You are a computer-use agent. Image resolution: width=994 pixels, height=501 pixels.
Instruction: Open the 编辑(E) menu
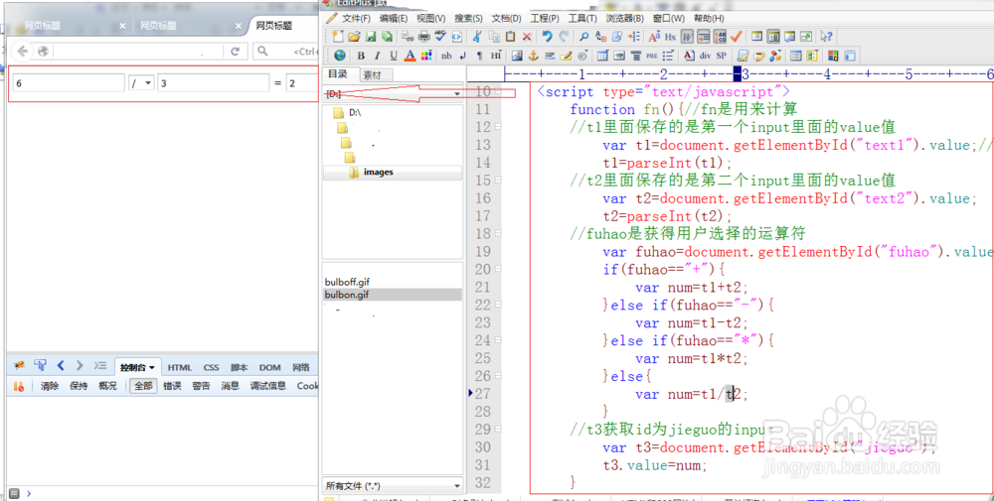[394, 18]
